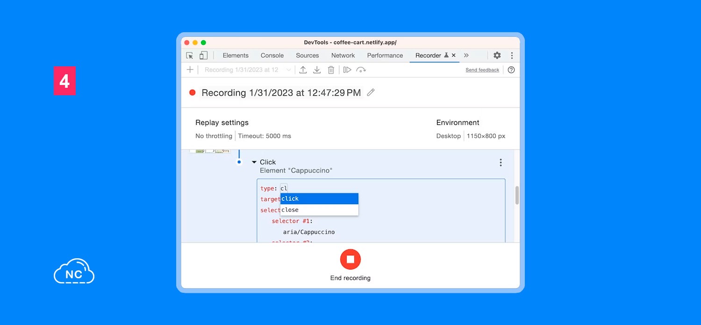Edit recording title with pencil icon
Screen dimensions: 701x325
(371, 92)
